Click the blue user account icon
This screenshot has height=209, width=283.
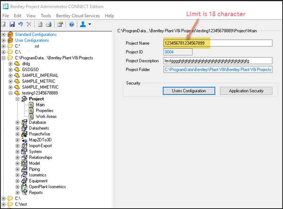[x=83, y=24]
